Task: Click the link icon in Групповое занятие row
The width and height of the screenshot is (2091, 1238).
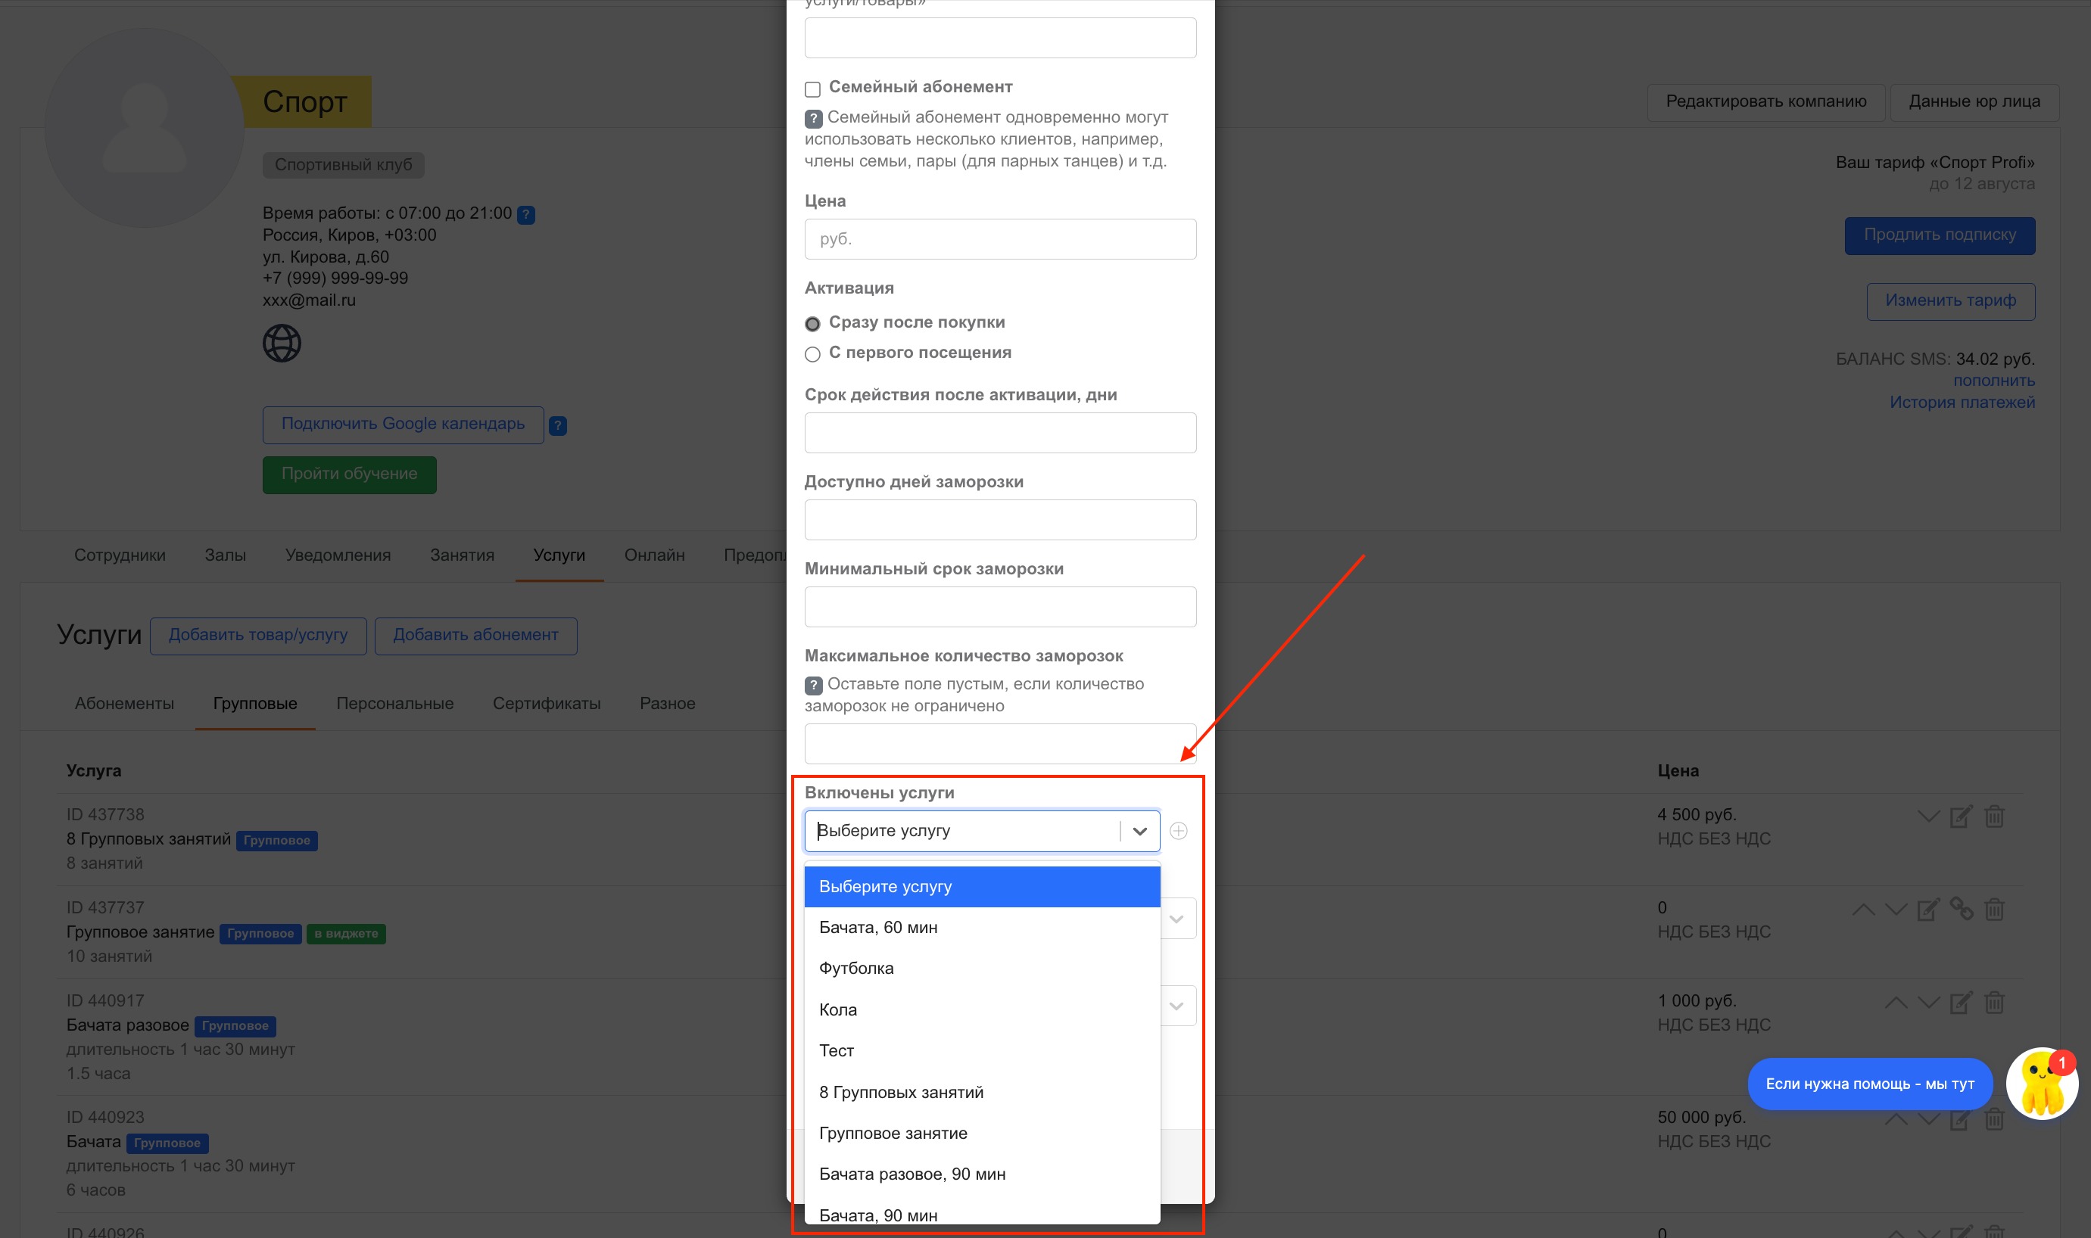Action: click(x=1961, y=909)
